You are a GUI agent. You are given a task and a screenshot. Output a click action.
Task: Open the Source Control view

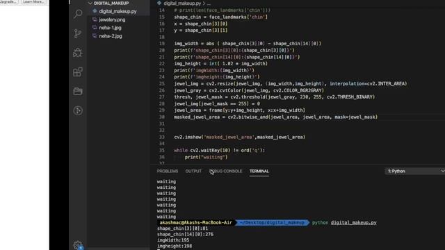click(x=78, y=33)
